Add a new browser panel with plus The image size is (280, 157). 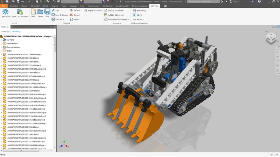click(12, 27)
